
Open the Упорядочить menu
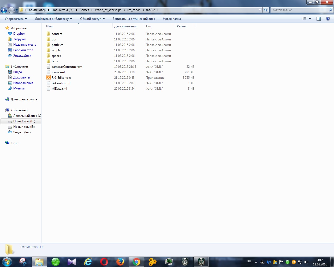coord(16,19)
